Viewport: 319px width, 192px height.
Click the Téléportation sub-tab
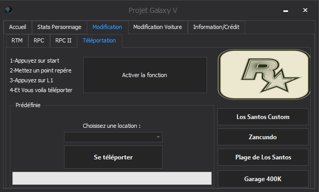point(99,40)
